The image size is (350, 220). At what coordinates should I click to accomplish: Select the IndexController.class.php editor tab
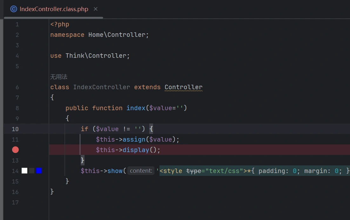click(54, 9)
